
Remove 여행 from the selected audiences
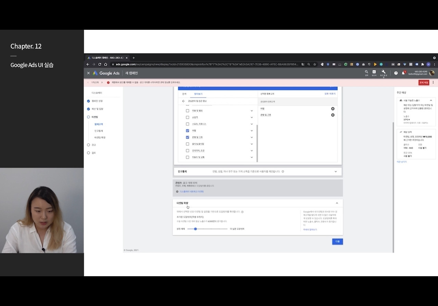[333, 109]
